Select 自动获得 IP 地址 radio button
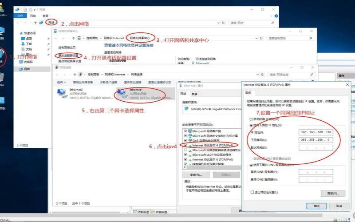This screenshot has width=355, height=222. [251, 119]
